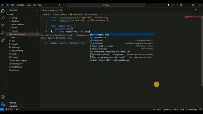Image resolution: width=203 pixels, height=114 pixels.
Task: Open editor More Actions ellipsis
Action: click(200, 10)
